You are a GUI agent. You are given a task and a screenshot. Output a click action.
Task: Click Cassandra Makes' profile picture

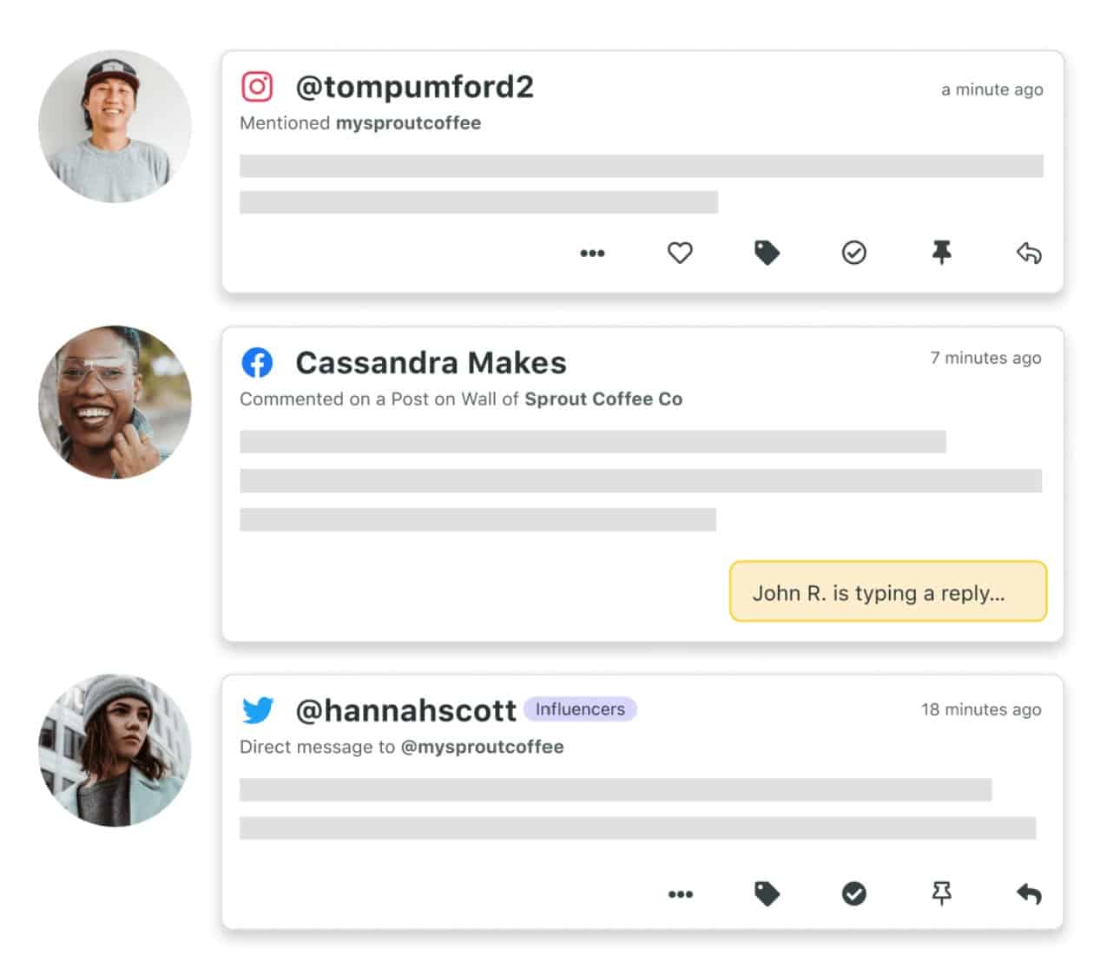coord(114,402)
